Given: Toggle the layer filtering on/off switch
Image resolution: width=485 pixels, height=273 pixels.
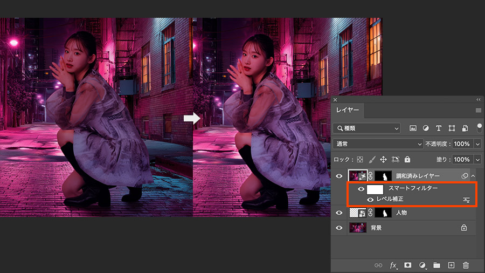Looking at the screenshot, I should point(479,128).
